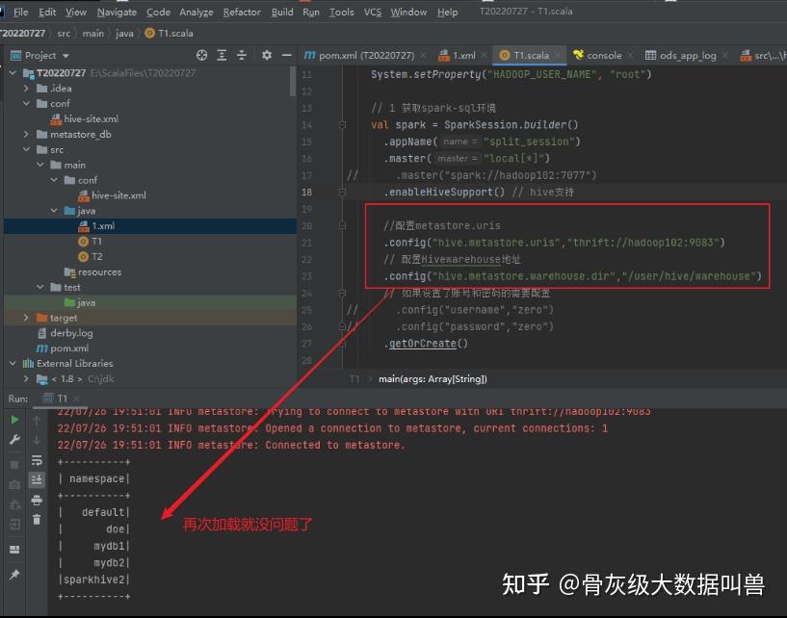This screenshot has width=787, height=618.
Task: Click the trash clear all icon
Action: pyautogui.click(x=37, y=519)
